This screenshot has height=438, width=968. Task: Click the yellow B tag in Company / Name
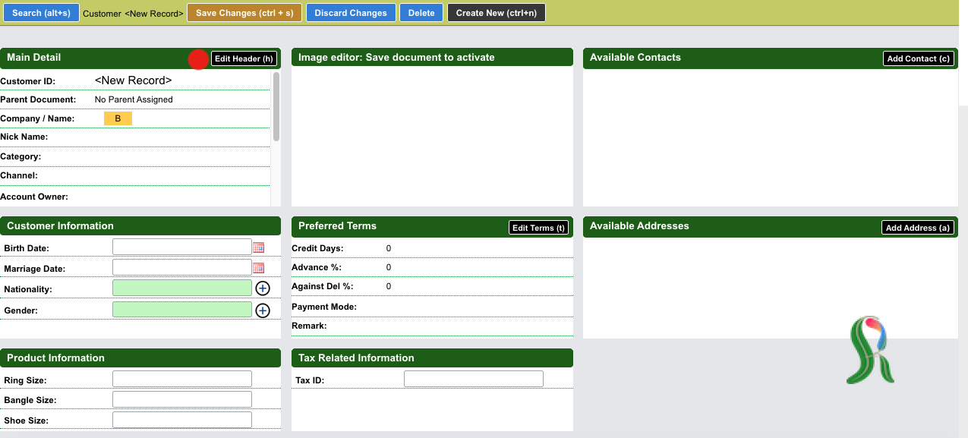click(118, 118)
